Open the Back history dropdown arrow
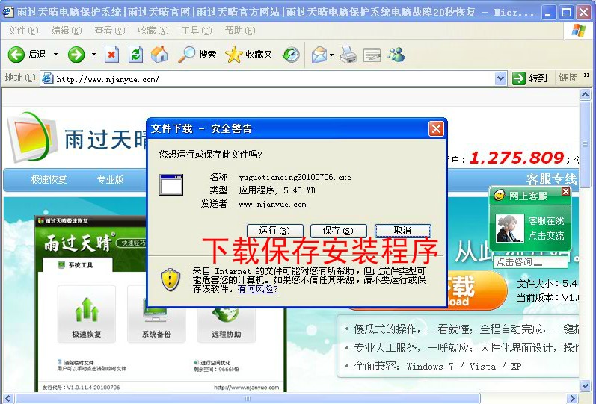596x404 pixels. click(x=55, y=55)
